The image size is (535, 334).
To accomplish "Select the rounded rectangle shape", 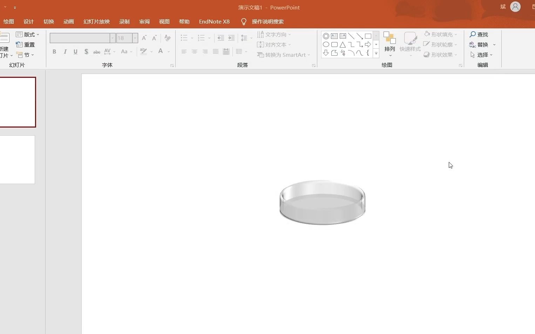I will [x=334, y=45].
